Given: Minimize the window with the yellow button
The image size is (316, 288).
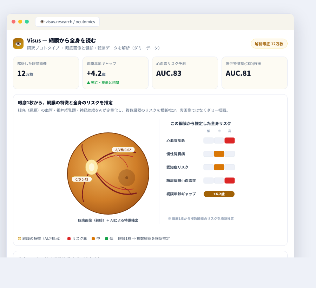Looking at the screenshot, I should (x=20, y=21).
